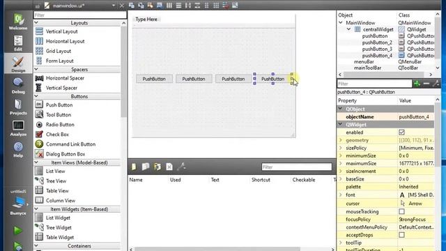
Task: Select mainToolBar in Object Inspector
Action: (367, 68)
